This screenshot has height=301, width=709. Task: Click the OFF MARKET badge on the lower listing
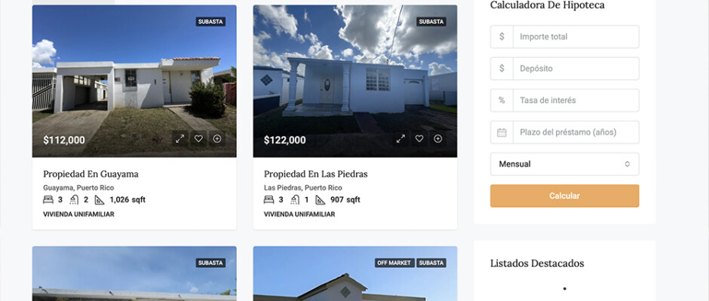click(x=394, y=263)
